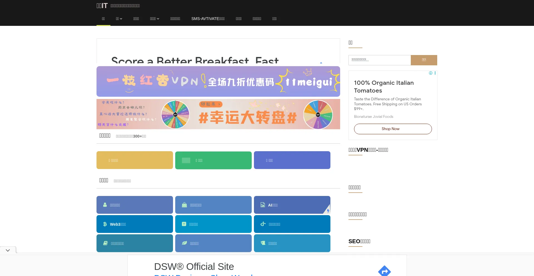Screen dimensions: 534x276
Task: Click the coffee cup icon tile
Action: 292,243
